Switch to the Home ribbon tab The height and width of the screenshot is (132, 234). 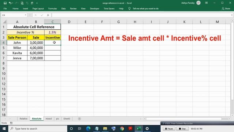coord(15,9)
